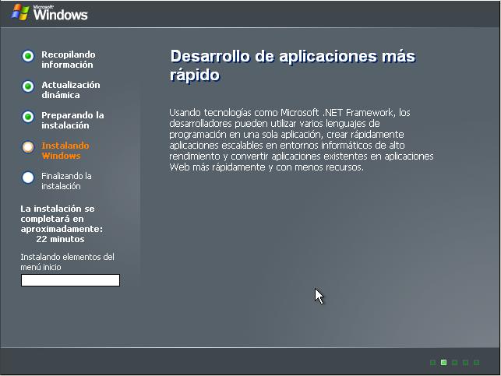The width and height of the screenshot is (501, 376).
Task: Click the green bullet beside Preparando la instalación
Action: [28, 117]
